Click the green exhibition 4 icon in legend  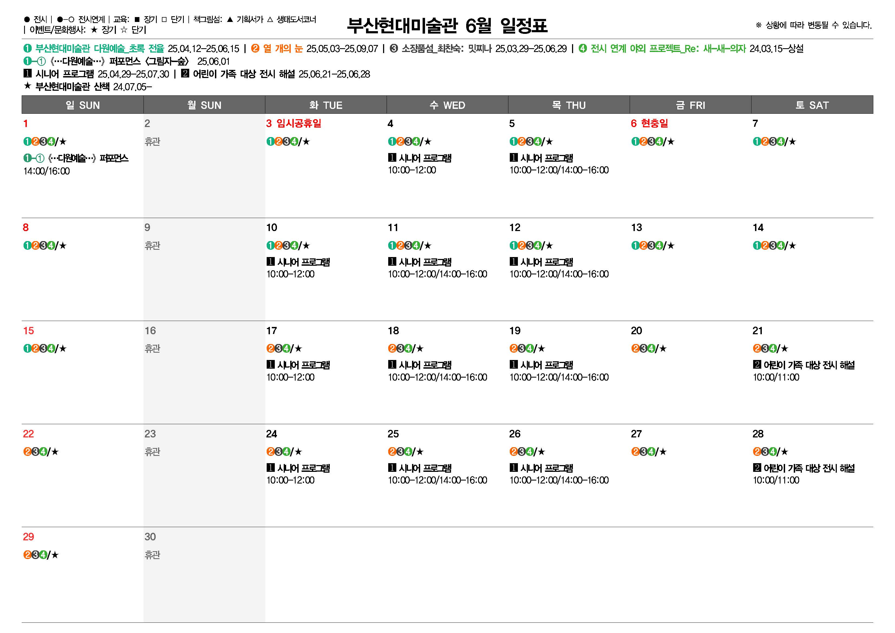point(582,48)
